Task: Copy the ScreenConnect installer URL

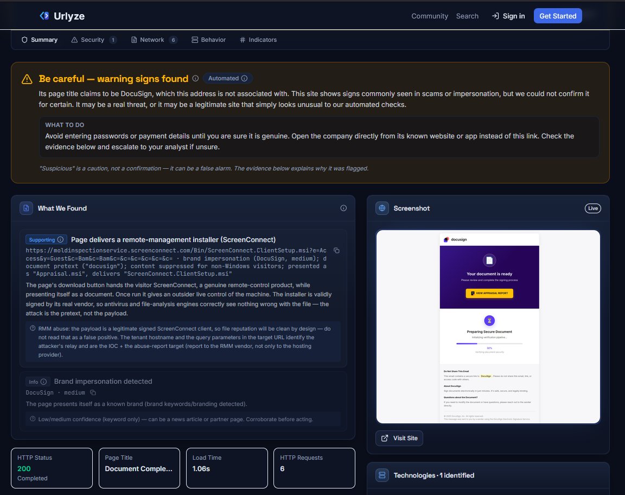Action: click(x=336, y=251)
